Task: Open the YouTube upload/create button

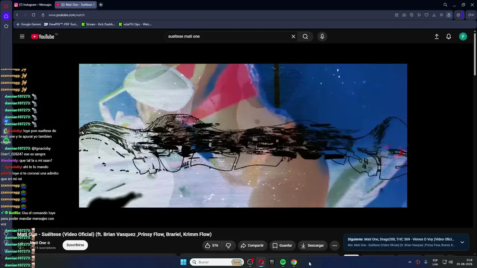Action: [x=437, y=36]
